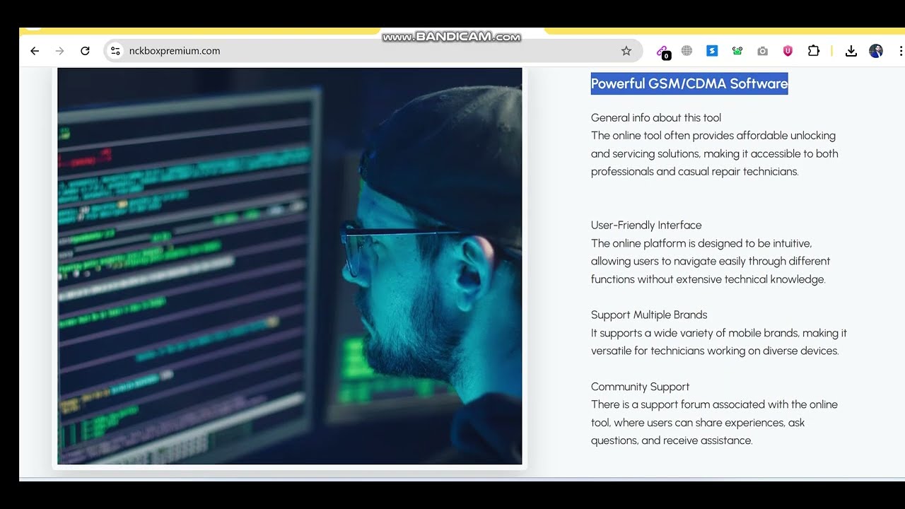The width and height of the screenshot is (905, 509).
Task: Show browser downloads
Action: click(x=851, y=51)
